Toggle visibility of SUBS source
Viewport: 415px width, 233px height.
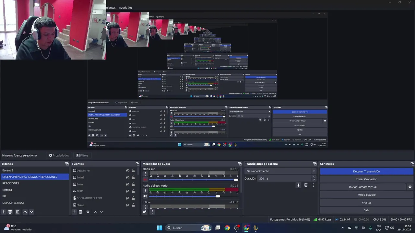[128, 191]
